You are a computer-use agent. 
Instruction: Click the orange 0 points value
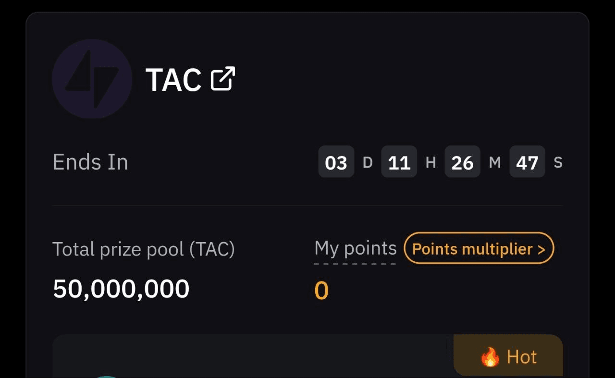(321, 291)
